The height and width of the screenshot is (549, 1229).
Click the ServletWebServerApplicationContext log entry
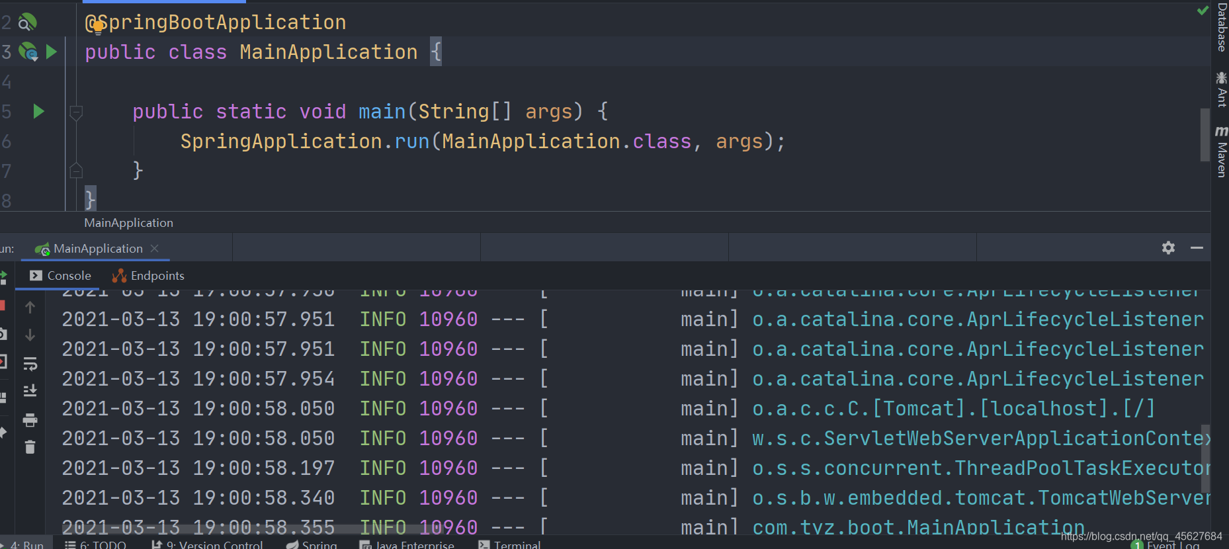click(x=982, y=439)
